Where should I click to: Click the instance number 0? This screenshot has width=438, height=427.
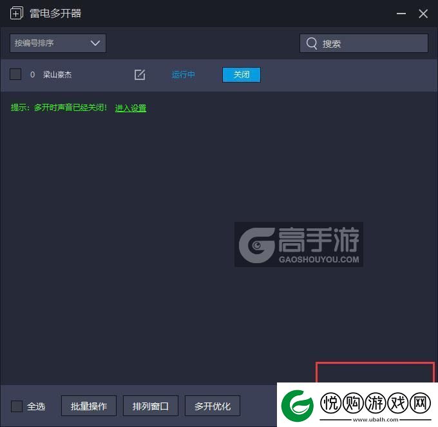pos(32,74)
